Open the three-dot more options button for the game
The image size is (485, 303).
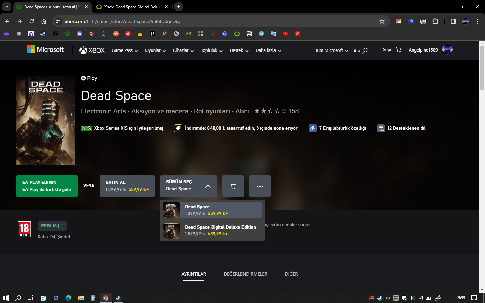pos(260,186)
